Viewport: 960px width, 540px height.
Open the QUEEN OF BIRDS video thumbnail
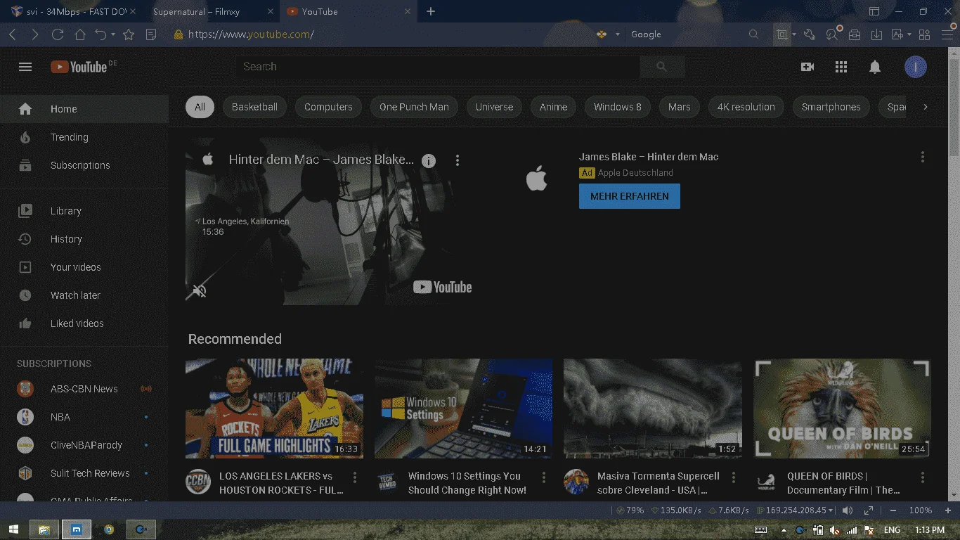[842, 409]
